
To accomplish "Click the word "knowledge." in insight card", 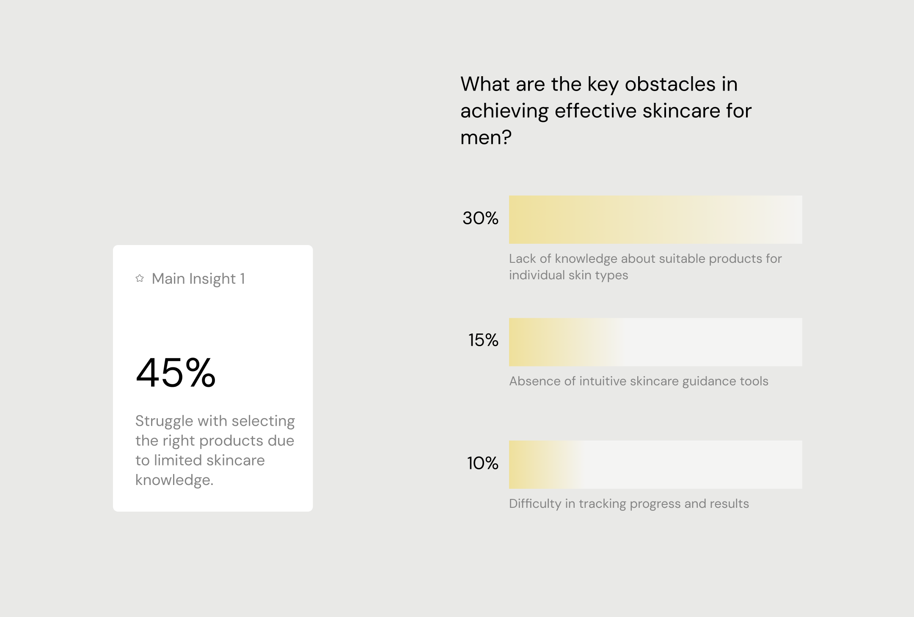I will point(174,480).
